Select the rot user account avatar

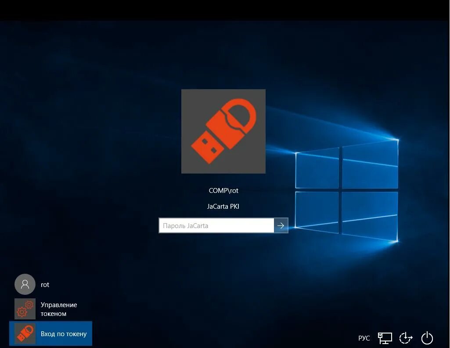point(25,284)
